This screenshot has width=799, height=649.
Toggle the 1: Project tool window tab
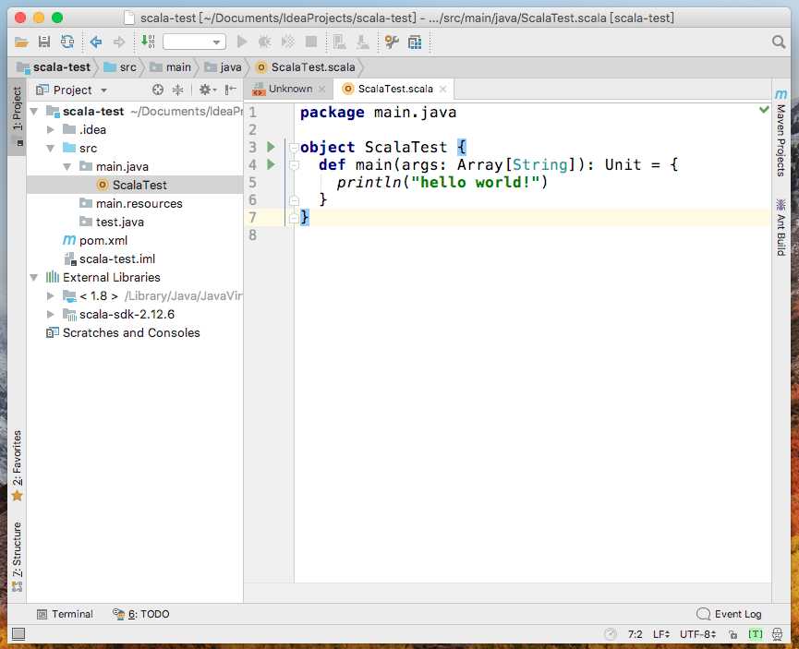[x=17, y=117]
